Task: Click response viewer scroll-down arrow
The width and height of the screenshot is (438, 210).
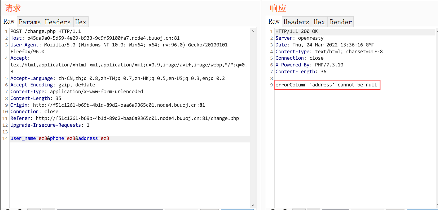Action: pos(437,205)
